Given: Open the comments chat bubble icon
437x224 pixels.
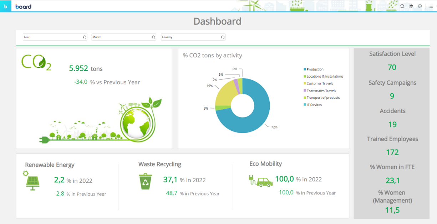Looking at the screenshot, I should pyautogui.click(x=420, y=6).
